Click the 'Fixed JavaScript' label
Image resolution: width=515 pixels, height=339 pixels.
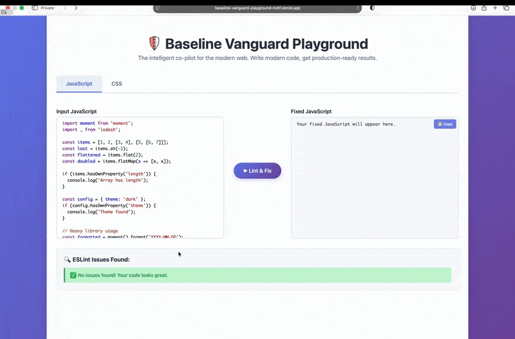(311, 111)
